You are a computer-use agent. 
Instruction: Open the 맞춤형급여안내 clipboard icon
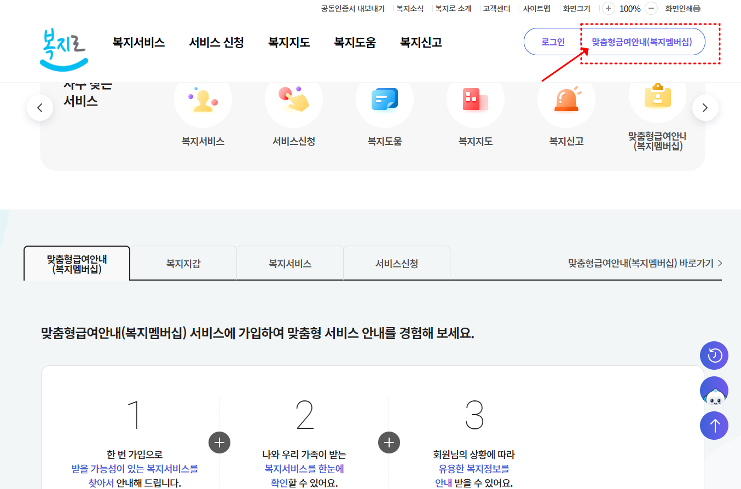click(x=657, y=100)
